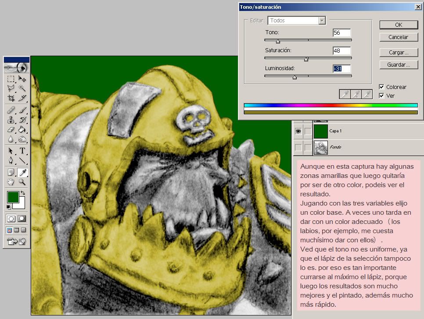Toggle the Colorear checkbox
The image size is (424, 319).
point(381,87)
